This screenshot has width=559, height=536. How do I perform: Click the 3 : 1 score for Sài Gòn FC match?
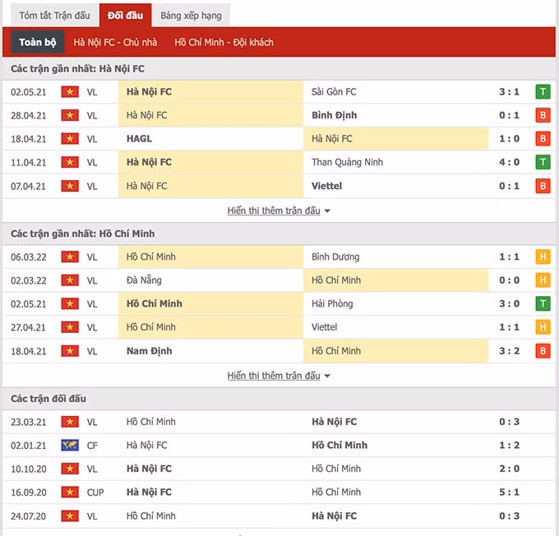click(x=509, y=92)
